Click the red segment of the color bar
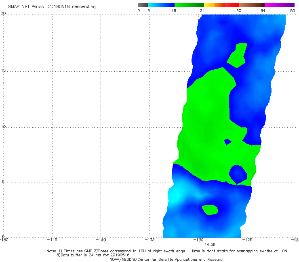Screen dimensions: 299x262 [x=232, y=5]
